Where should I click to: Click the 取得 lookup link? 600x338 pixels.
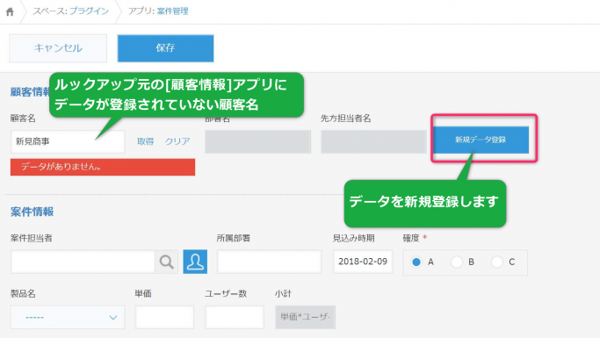pos(146,141)
